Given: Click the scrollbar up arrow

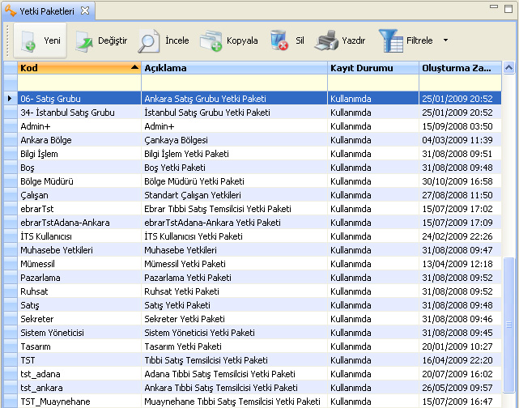Looking at the screenshot, I should point(508,68).
